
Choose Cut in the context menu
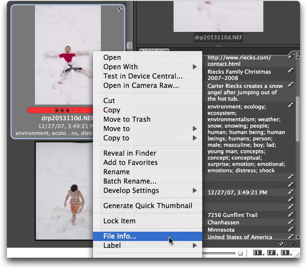click(148, 101)
